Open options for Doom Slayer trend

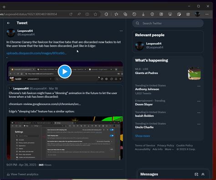(x=199, y=101)
